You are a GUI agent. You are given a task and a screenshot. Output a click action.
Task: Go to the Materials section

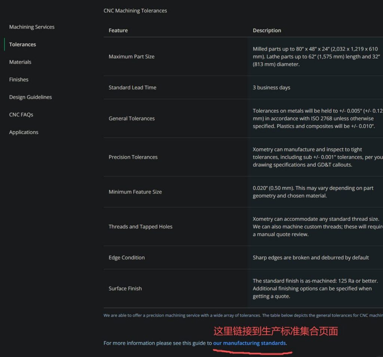click(20, 62)
